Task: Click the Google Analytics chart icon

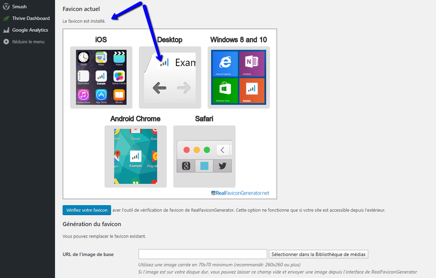Action: [x=6, y=30]
